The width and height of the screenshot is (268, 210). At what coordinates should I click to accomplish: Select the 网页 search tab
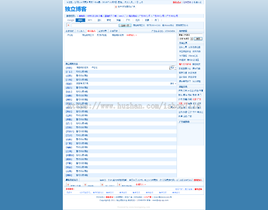pos(80,20)
